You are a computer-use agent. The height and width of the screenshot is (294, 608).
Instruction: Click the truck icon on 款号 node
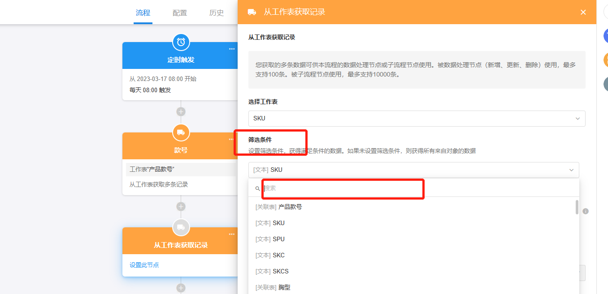[181, 132]
